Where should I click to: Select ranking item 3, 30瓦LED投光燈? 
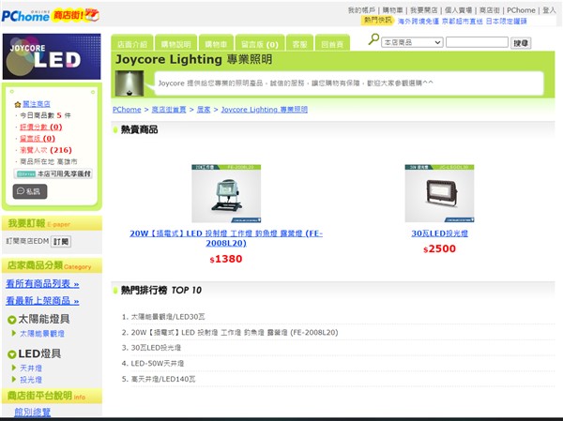(x=156, y=348)
